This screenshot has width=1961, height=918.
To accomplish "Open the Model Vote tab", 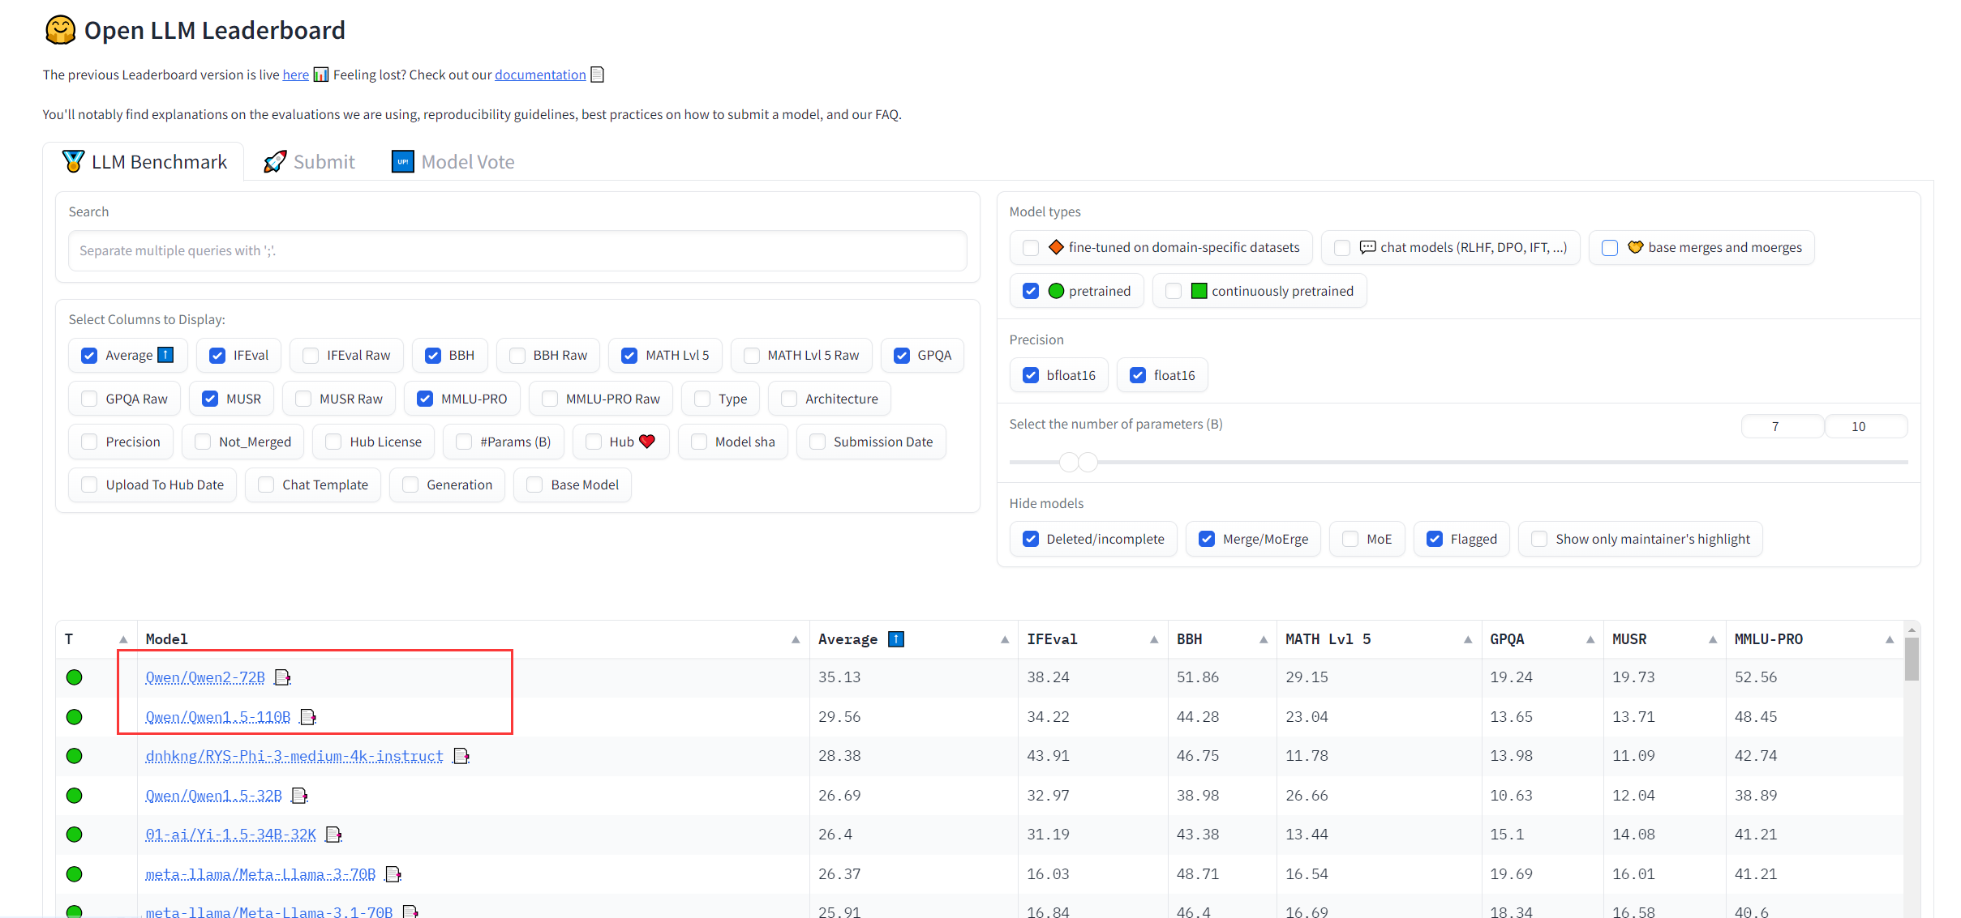I will tap(453, 162).
